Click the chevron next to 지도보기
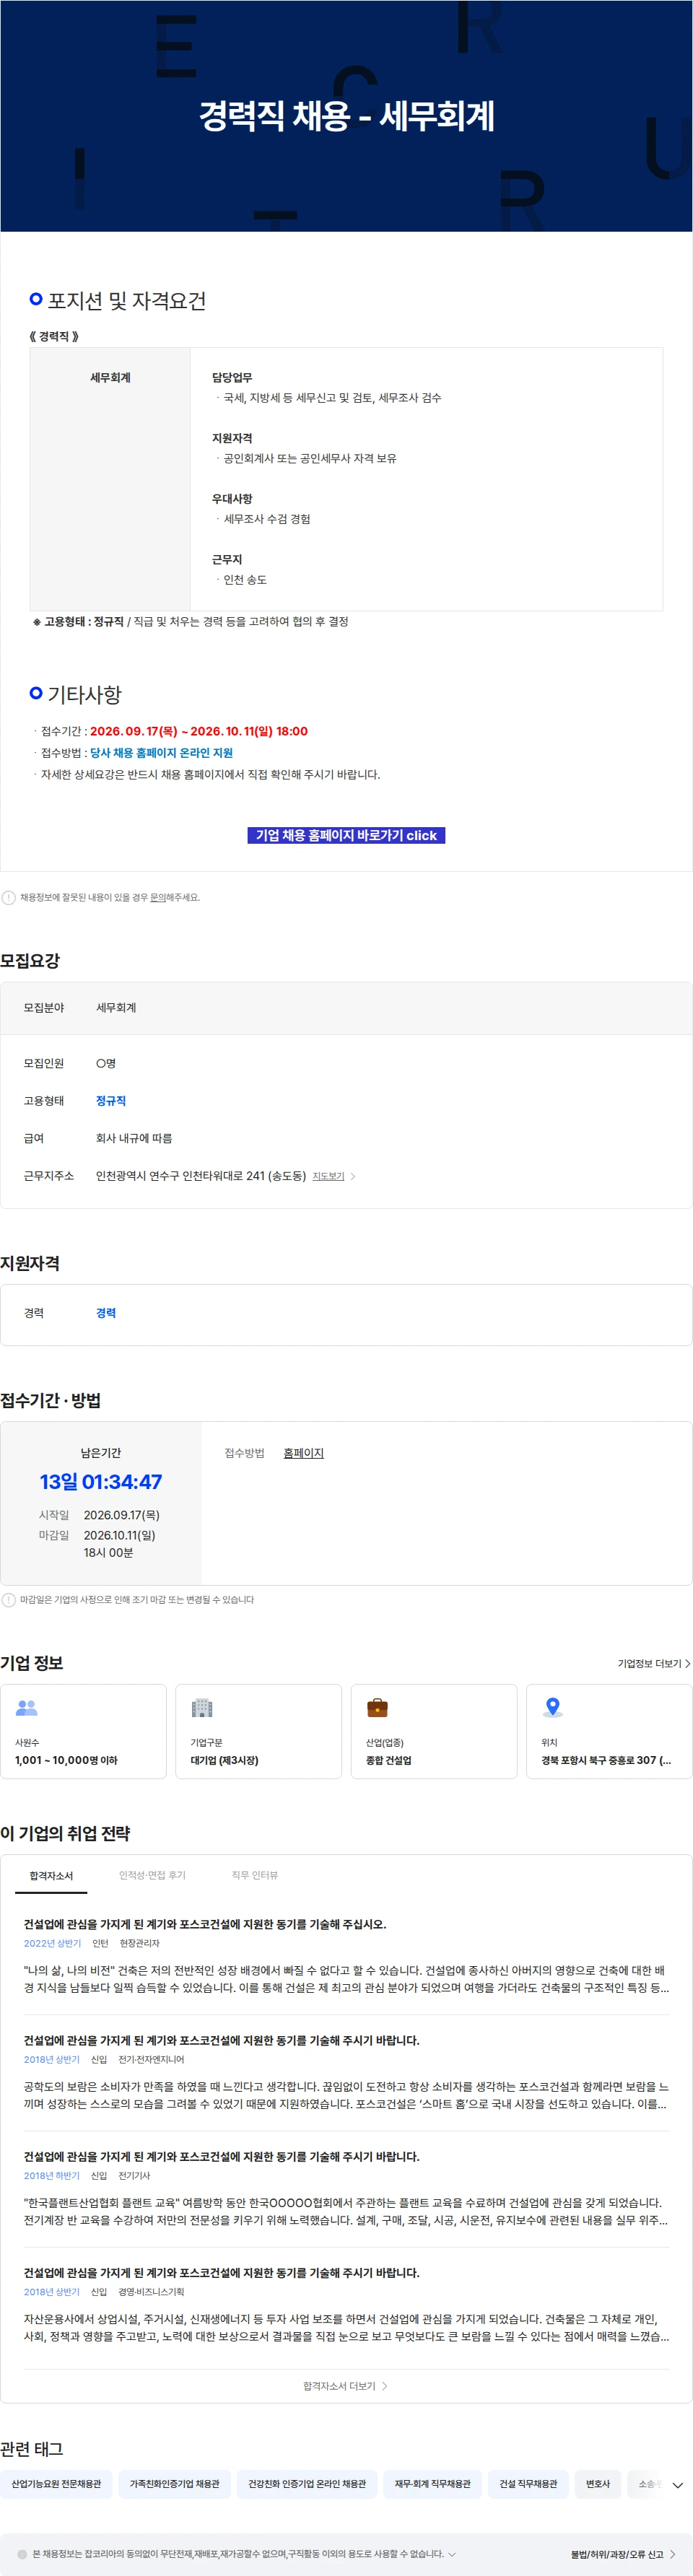The image size is (693, 2576). pyautogui.click(x=353, y=1176)
